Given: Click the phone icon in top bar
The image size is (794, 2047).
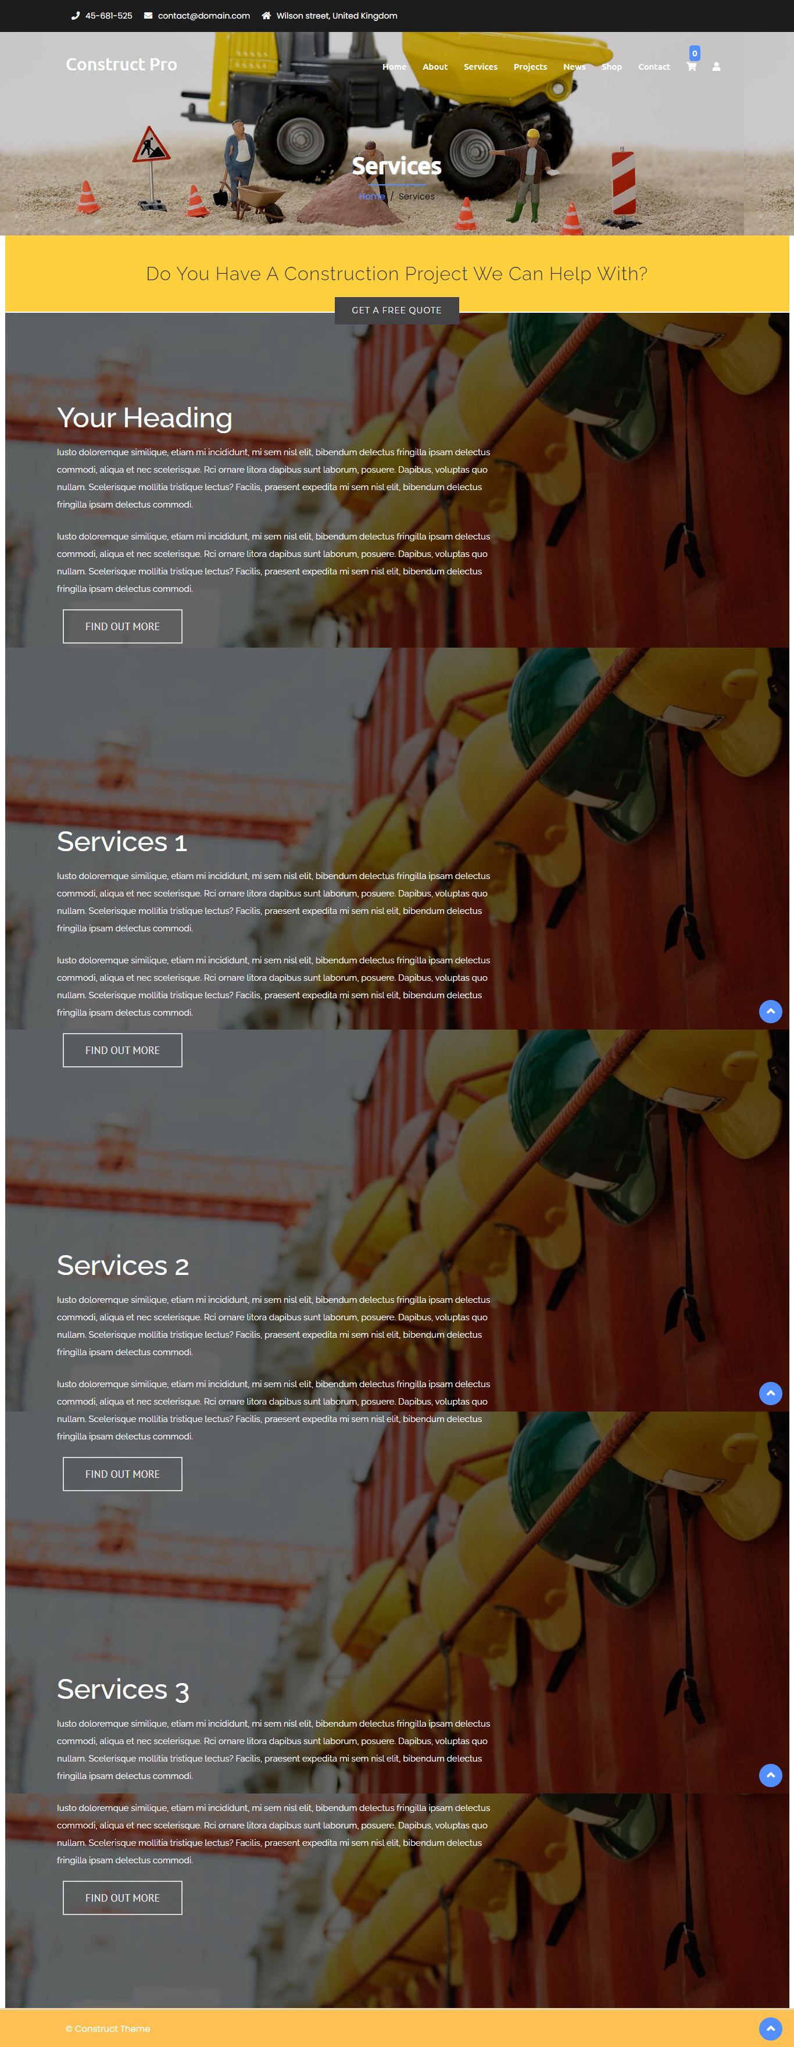Looking at the screenshot, I should [x=76, y=16].
